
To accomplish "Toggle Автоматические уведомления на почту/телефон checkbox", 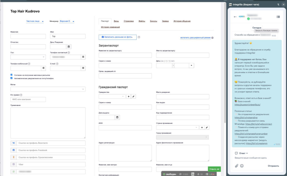I will coord(11,78).
